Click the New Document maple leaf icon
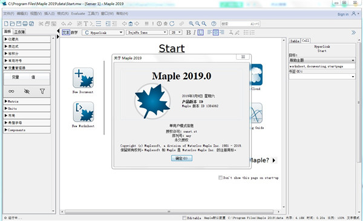The width and height of the screenshot is (363, 221). (x=83, y=78)
